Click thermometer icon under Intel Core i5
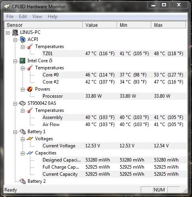 pos(30,68)
